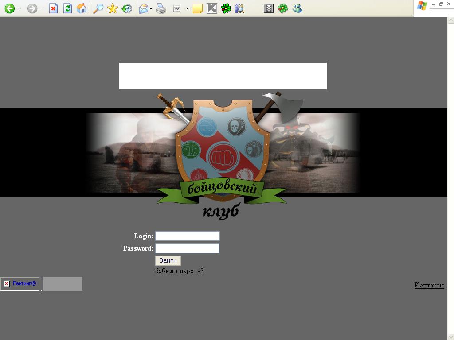Click the Зайти login button
Screen dimensions: 454x340
[x=168, y=260]
